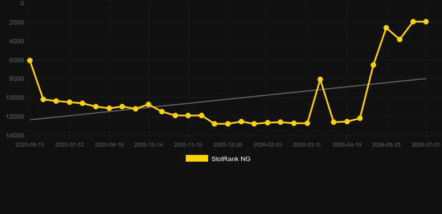Click the x-axis date label 2026-02-03
The width and height of the screenshot is (442, 214).
pyautogui.click(x=267, y=145)
